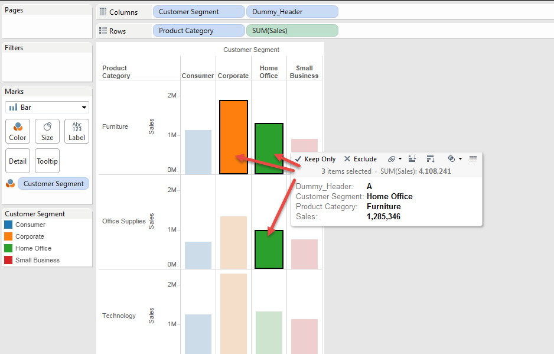Image resolution: width=554 pixels, height=354 pixels.
Task: Select the Corporate Office Supplies bar
Action: pyautogui.click(x=233, y=243)
